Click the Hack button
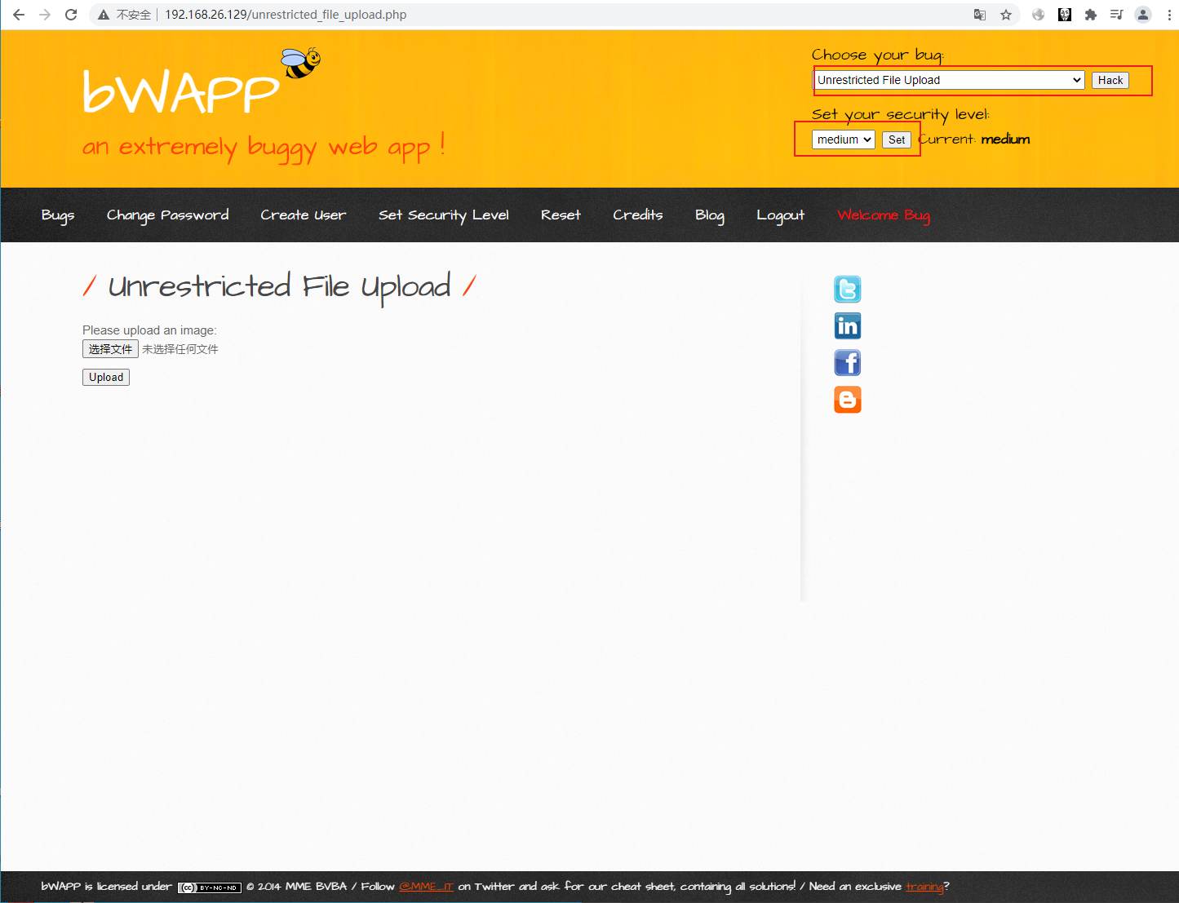Viewport: 1179px width, 903px height. (1110, 80)
